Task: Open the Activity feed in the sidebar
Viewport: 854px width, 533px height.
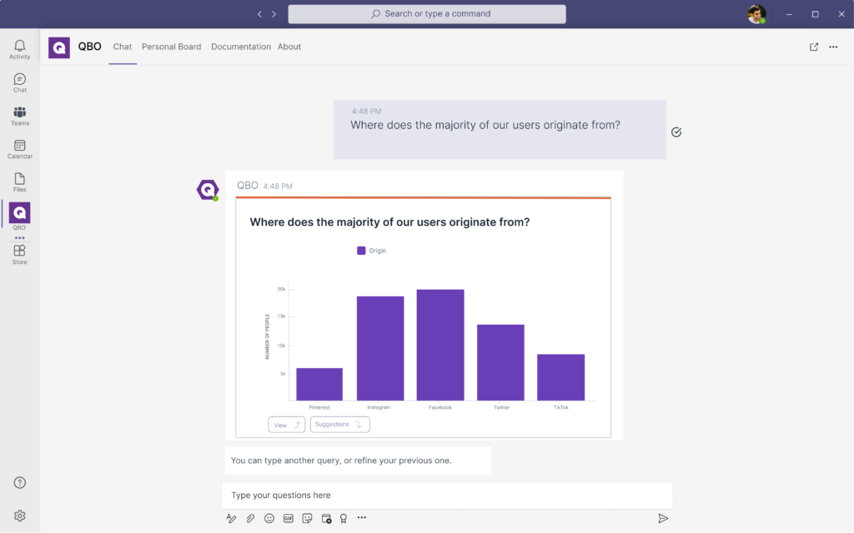Action: (x=19, y=49)
